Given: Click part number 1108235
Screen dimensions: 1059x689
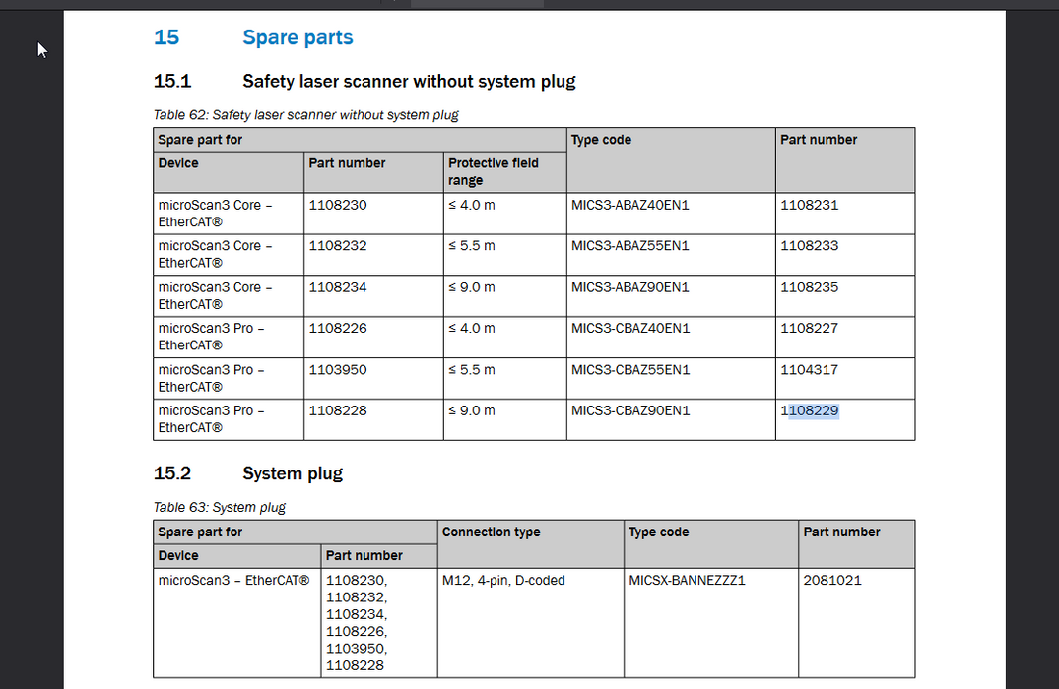Looking at the screenshot, I should click(x=809, y=287).
